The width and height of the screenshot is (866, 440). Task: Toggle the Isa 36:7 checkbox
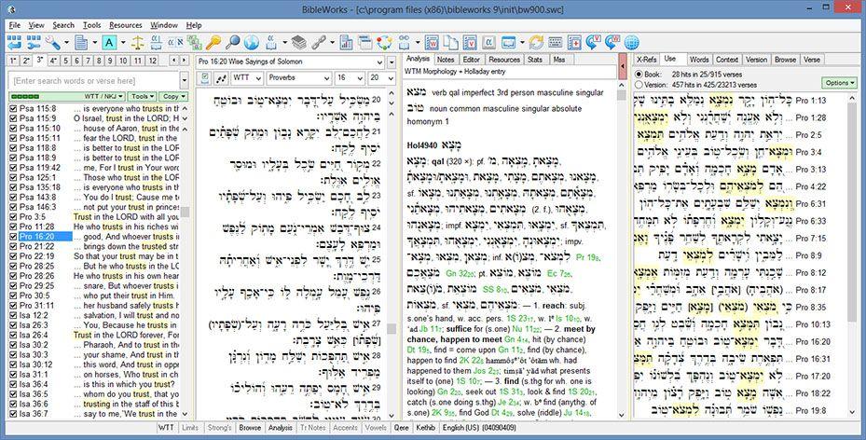coord(14,414)
